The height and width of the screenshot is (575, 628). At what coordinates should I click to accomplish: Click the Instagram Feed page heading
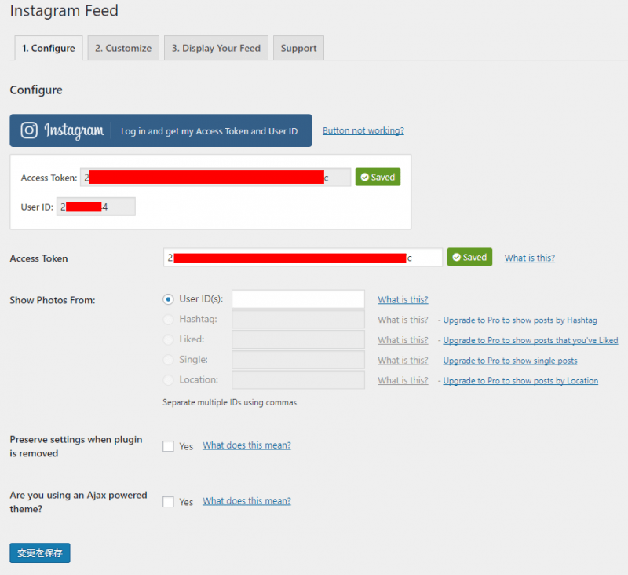[64, 11]
